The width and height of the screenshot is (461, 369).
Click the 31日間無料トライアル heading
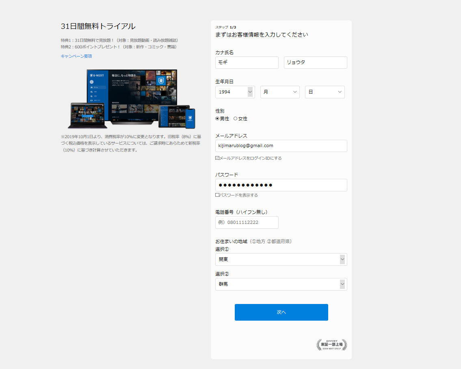pyautogui.click(x=98, y=26)
